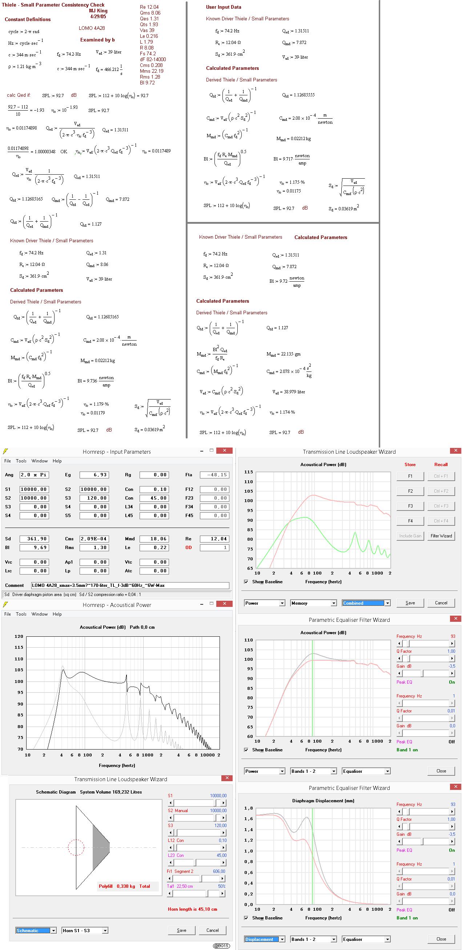Toggle Show Baseline under Diaphragm Displacement chart
462x950 pixels.
(x=246, y=918)
